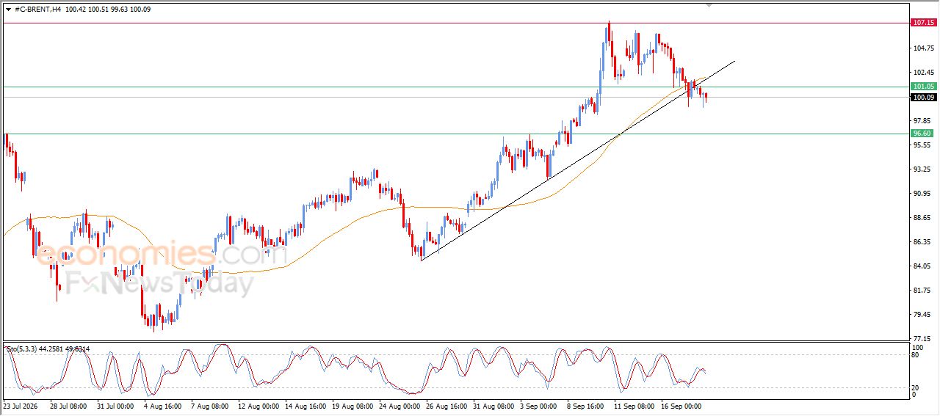The height and width of the screenshot is (416, 940).
Task: Click the 104.75 price axis value
Action: [922, 48]
